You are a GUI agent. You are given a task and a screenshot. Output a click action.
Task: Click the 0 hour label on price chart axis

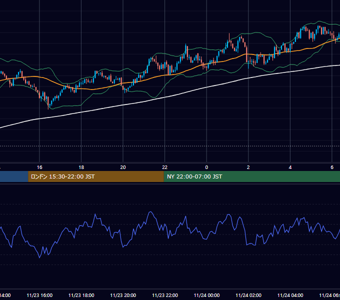coord(206,167)
